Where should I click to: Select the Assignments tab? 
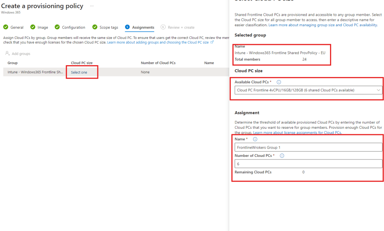(x=143, y=27)
